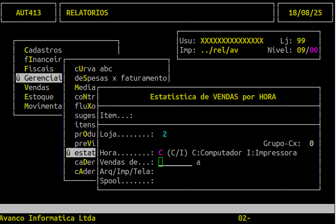
Task: Open the Movimenta menu entry
Action: click(x=43, y=106)
